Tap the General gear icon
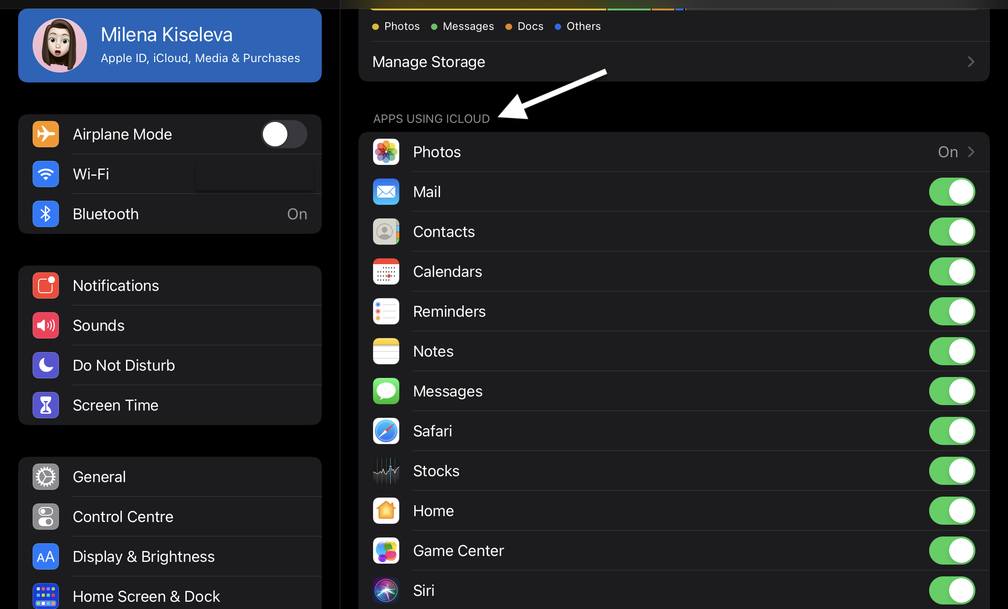 (46, 477)
